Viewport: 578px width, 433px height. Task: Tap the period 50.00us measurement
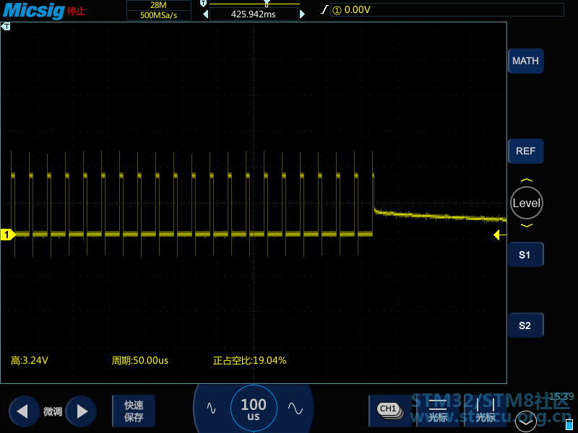click(x=140, y=360)
